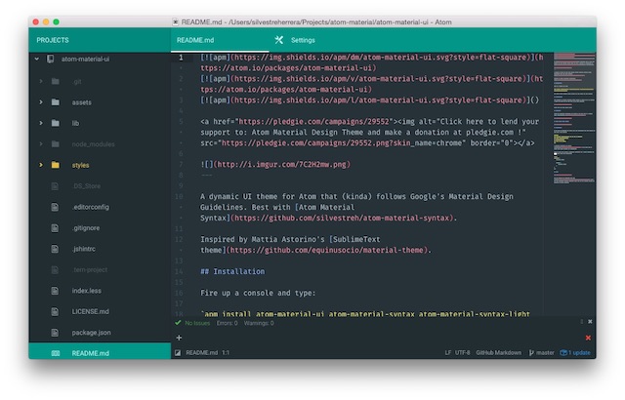Open .editorconfig in the tree
The height and width of the screenshot is (400, 625).
click(x=91, y=207)
